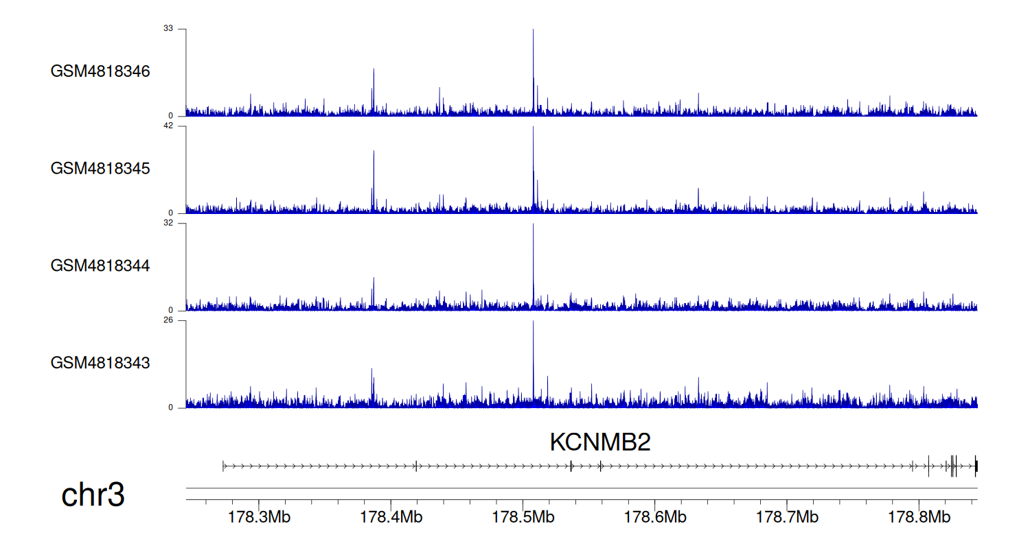This screenshot has height=535, width=1030.
Task: Select the 178.4Mb position label
Action: 391,516
